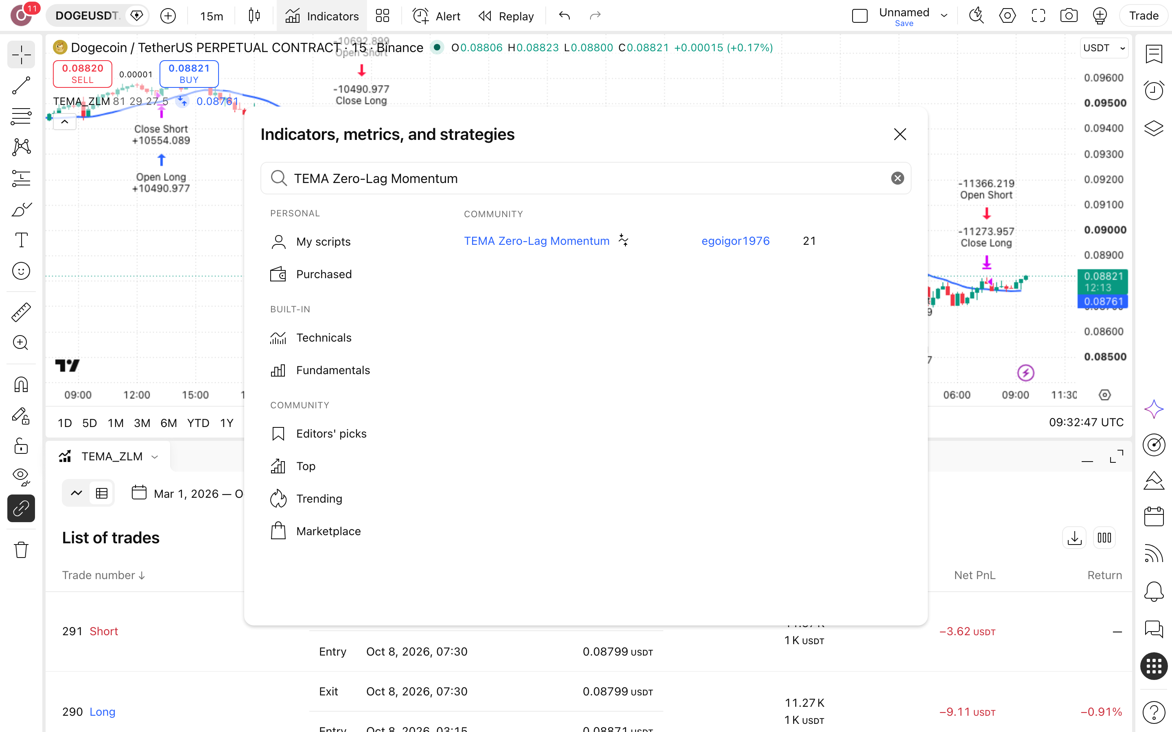Take a chart snapshot with camera icon
The height and width of the screenshot is (732, 1172).
(1068, 15)
